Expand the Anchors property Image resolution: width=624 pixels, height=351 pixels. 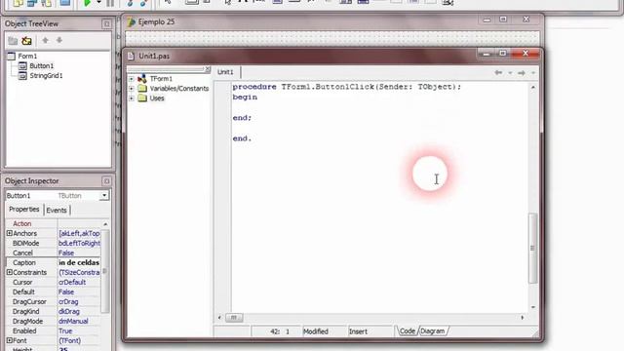pos(9,233)
